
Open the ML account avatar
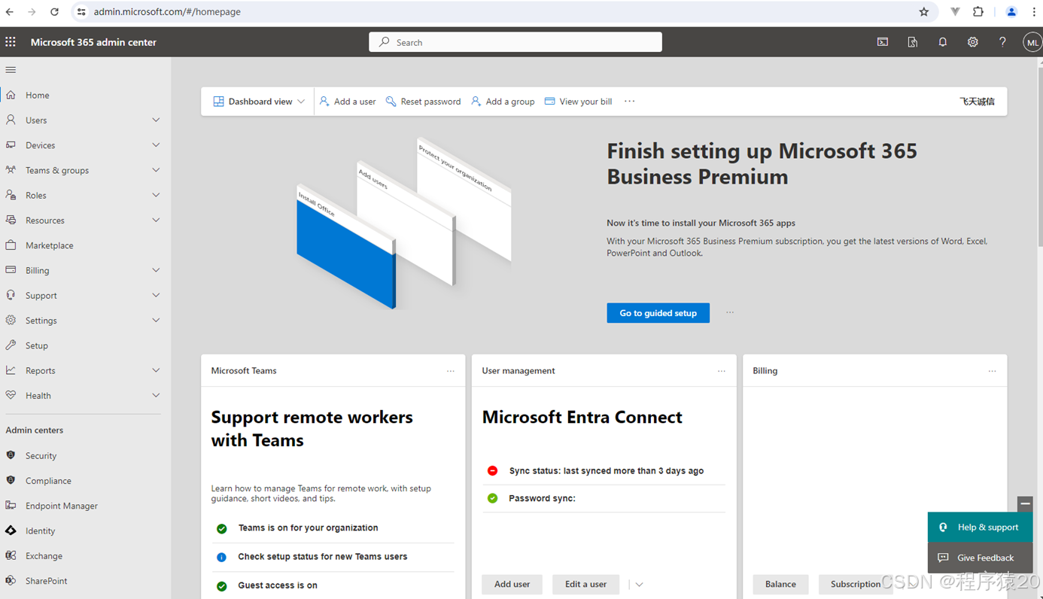[x=1032, y=43]
